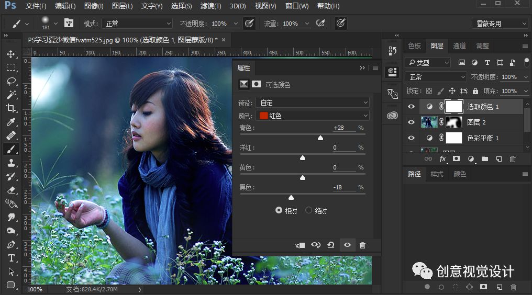Select the History Brush tool
The image size is (532, 295).
(11, 176)
